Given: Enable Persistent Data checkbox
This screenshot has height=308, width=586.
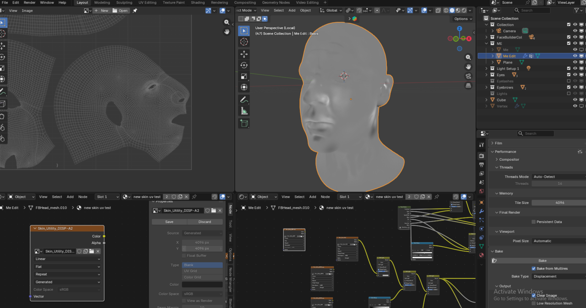Looking at the screenshot, I should tap(534, 222).
